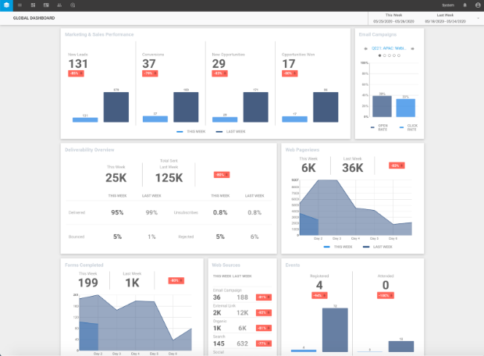Open the dashboard grid icon

click(33, 5)
